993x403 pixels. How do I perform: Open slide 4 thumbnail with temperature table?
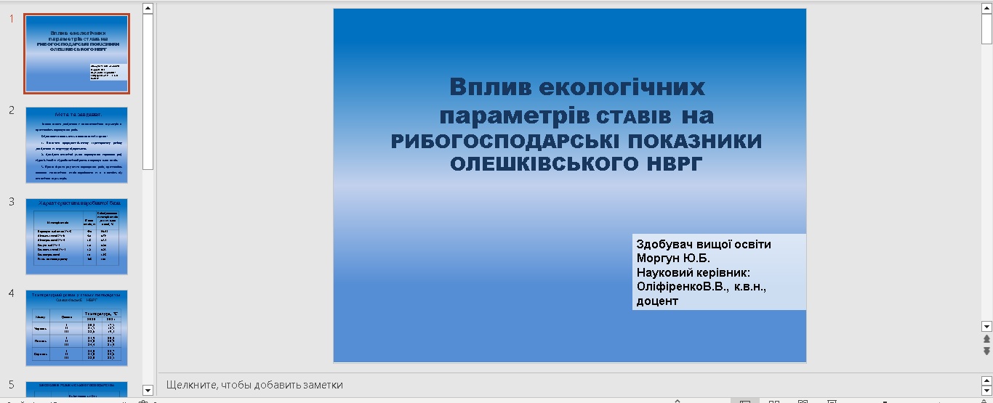click(x=76, y=328)
